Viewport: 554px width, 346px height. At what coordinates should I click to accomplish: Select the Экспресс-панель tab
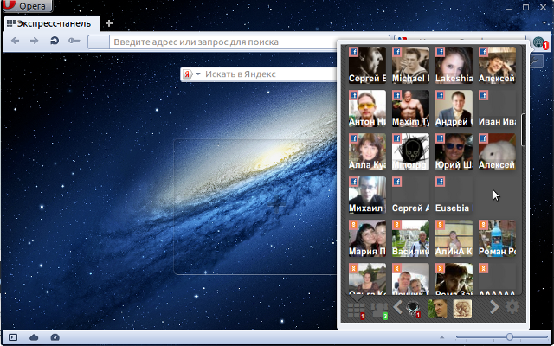point(50,23)
